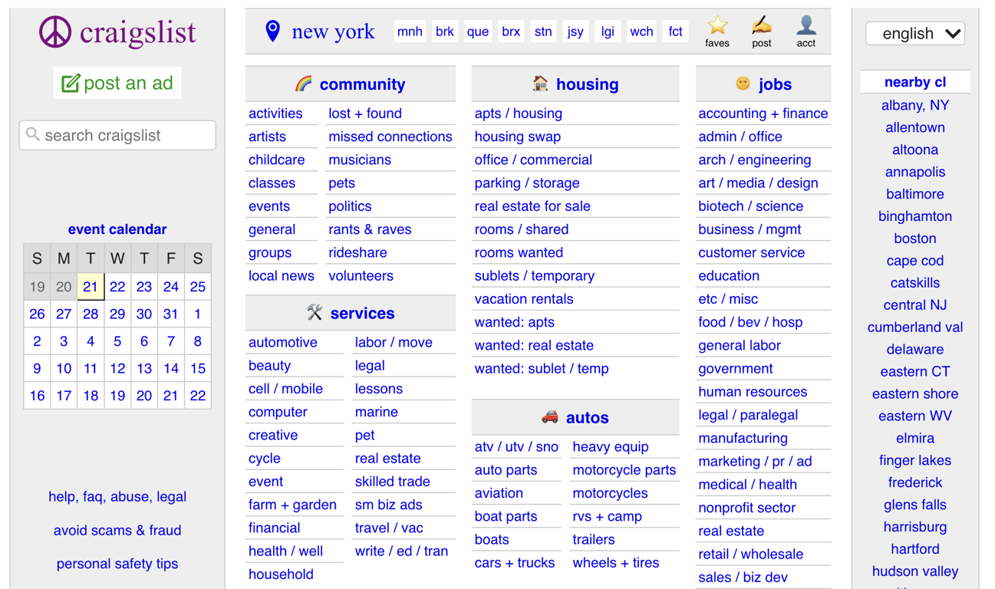Open the vacation rentals link
Image resolution: width=995 pixels, height=589 pixels.
524,299
